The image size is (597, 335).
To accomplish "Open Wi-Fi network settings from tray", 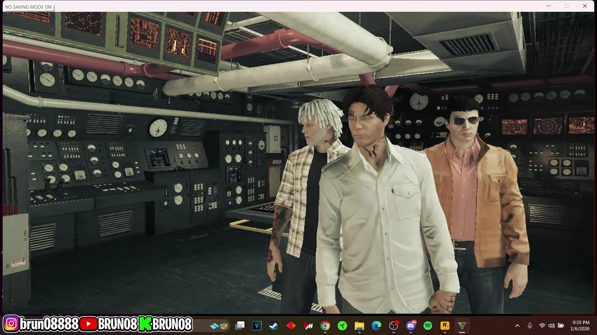I will (x=542, y=326).
